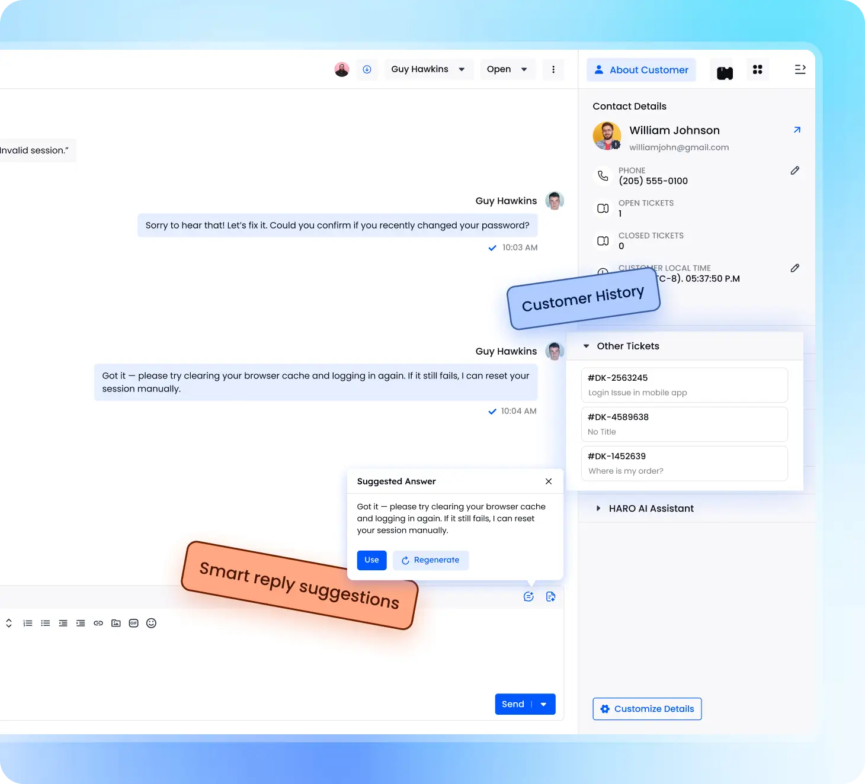
Task: Click the customer name William Johnson
Action: point(674,130)
